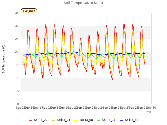Viewport: 167px width, 125px height.
Task: Toggle the SoilT3_02 legend entry
Action: point(38,120)
